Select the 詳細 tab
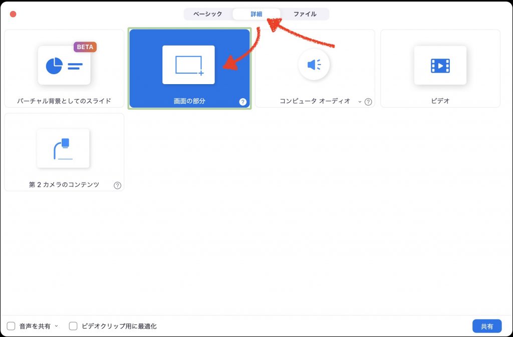Screen dimensions: 513x337 pos(256,14)
